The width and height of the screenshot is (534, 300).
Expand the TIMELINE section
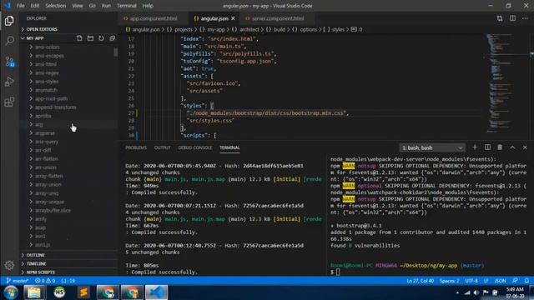click(x=68, y=263)
